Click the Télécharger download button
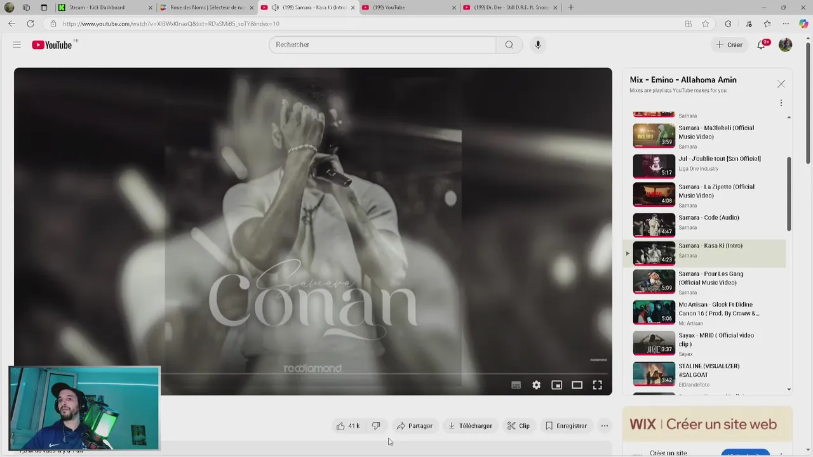The height and width of the screenshot is (457, 813). pos(470,426)
